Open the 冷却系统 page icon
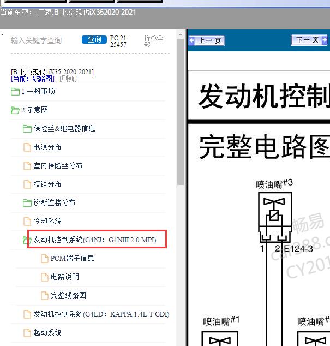 click(x=27, y=222)
